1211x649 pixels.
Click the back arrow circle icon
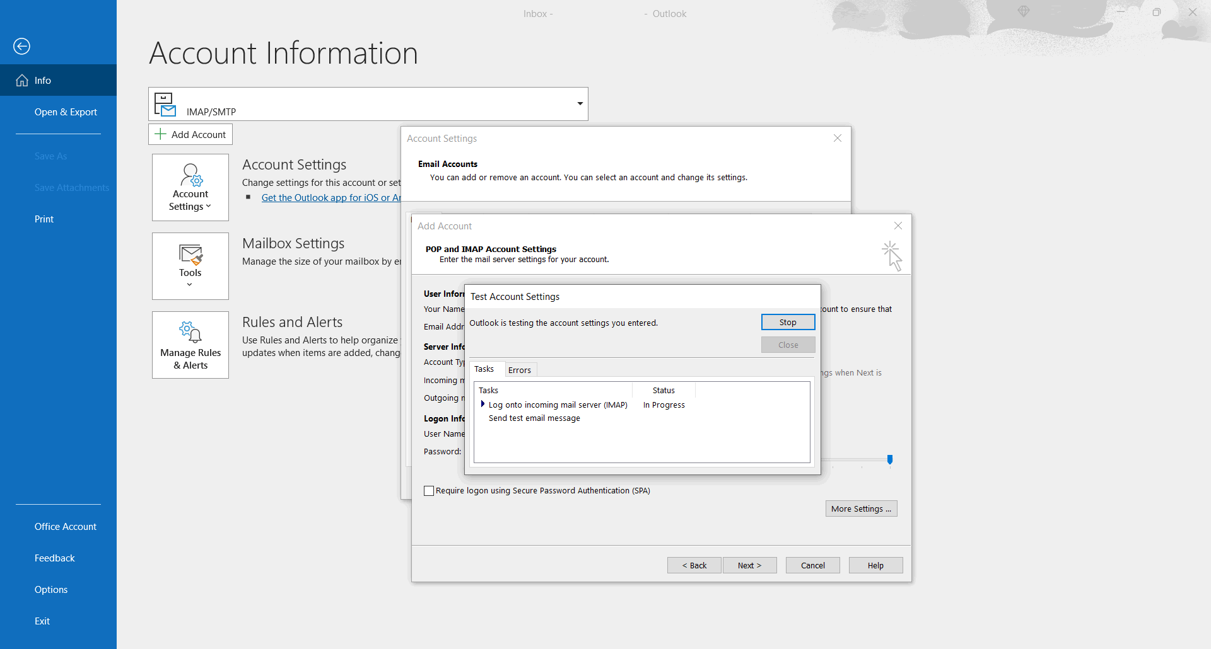point(21,46)
